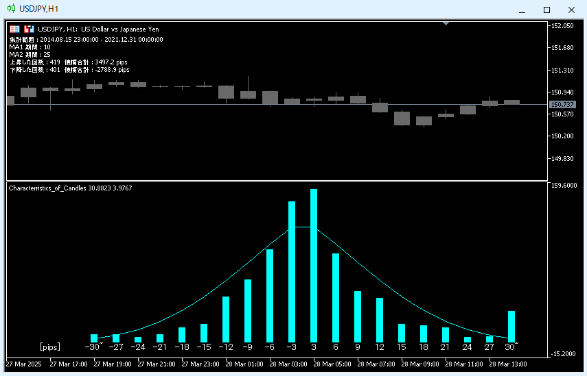Screen dimensions: 587x376
Task: Select the line with '419' and '3497.2 pips'
Action: point(69,62)
